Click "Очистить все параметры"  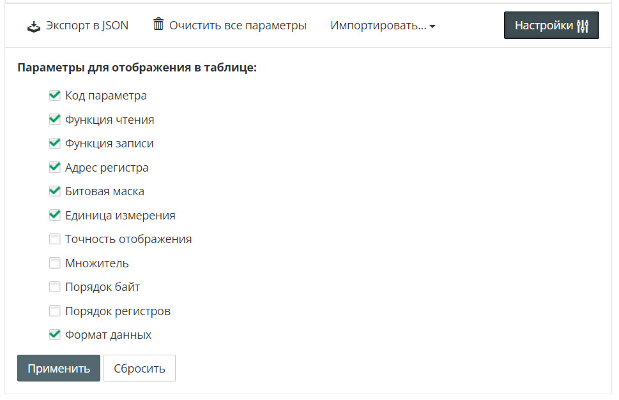click(x=236, y=26)
